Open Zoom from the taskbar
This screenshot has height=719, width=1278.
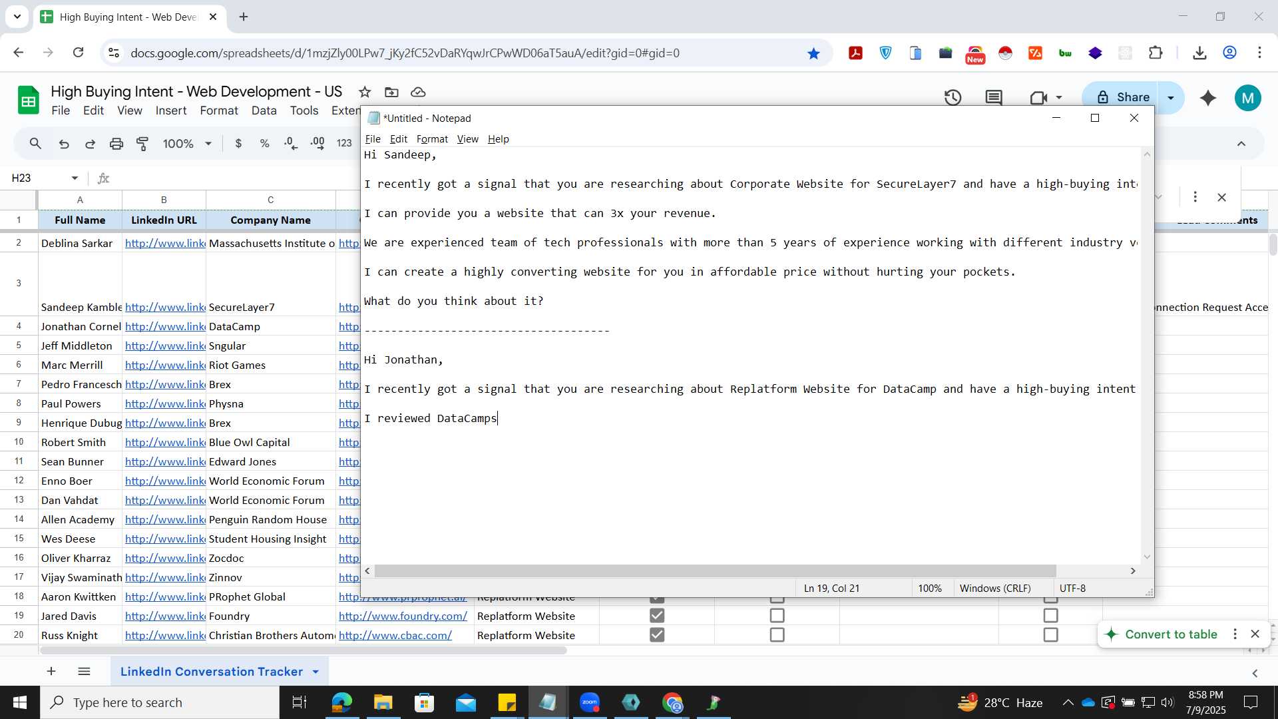[590, 702]
